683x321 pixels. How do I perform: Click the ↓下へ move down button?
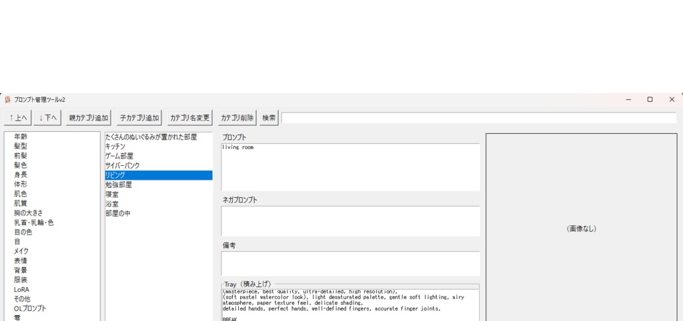click(x=47, y=118)
